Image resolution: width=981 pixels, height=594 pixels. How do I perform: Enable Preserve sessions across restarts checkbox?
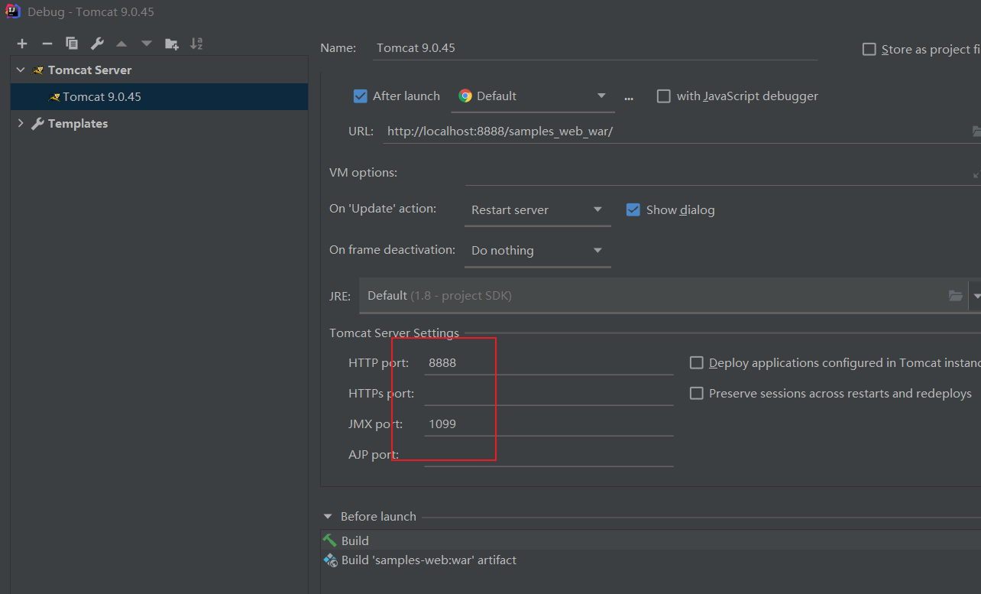[x=696, y=394]
